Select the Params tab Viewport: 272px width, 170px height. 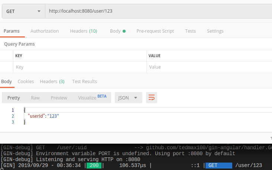point(12,31)
